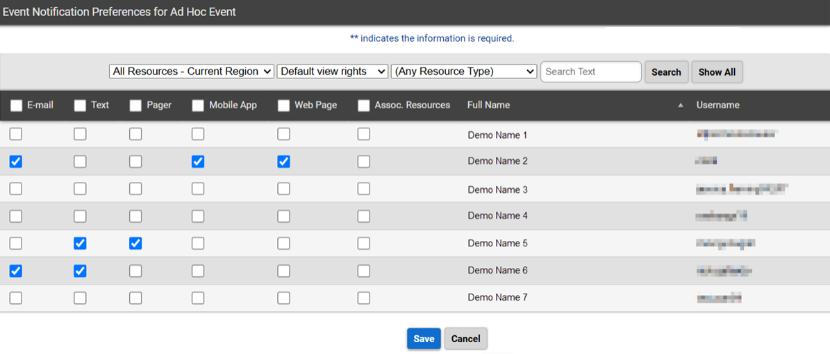
Task: Select the Demo Name 2 cell
Action: 497,161
